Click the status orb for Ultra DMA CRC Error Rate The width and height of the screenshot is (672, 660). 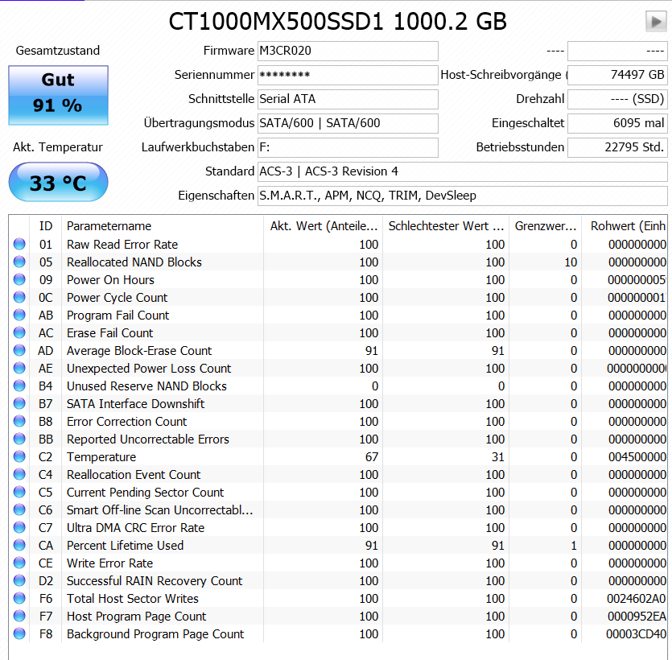point(19,527)
